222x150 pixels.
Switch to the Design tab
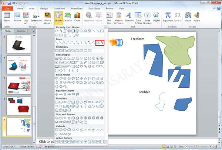click(44, 8)
